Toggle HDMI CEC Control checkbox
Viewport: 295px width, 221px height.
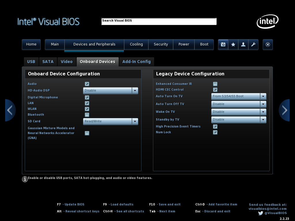215,90
